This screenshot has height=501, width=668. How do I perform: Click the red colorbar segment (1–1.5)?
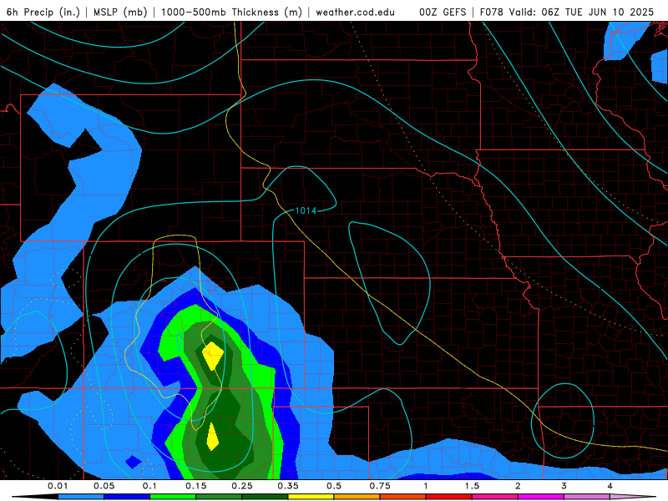point(449,497)
